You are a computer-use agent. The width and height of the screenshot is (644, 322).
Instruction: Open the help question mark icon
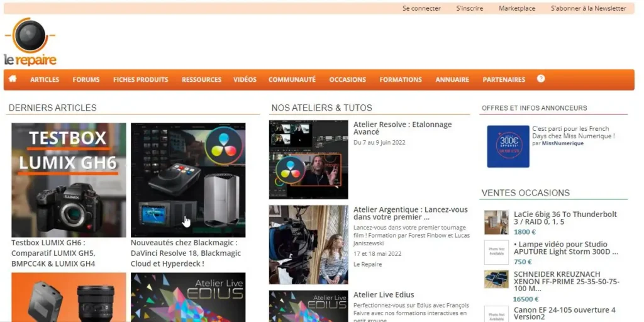tap(541, 79)
